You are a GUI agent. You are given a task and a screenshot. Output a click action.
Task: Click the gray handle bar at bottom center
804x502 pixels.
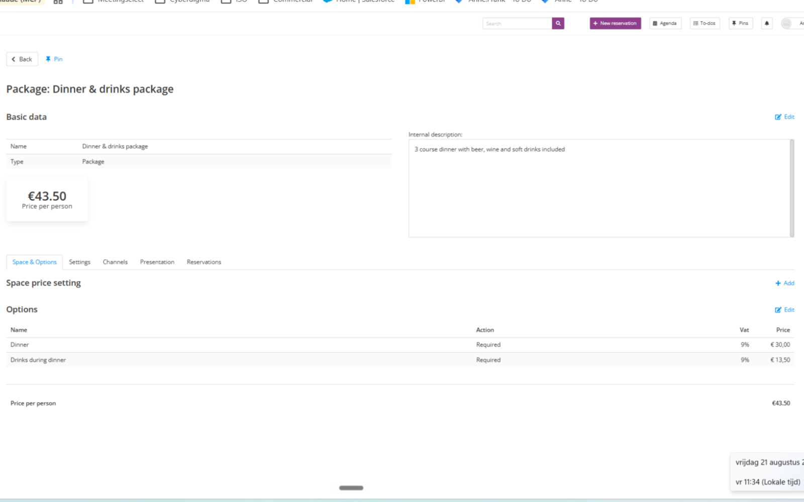click(x=351, y=488)
